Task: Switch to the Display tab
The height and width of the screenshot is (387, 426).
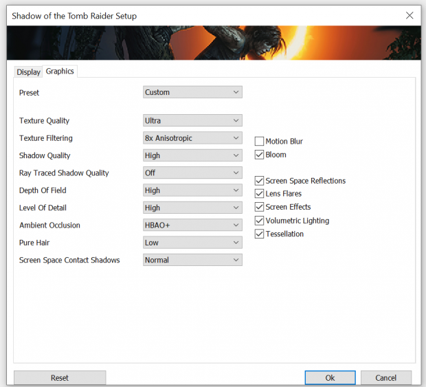Action: pos(28,72)
